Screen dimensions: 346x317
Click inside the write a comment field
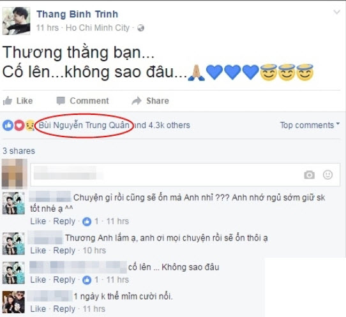185,175
